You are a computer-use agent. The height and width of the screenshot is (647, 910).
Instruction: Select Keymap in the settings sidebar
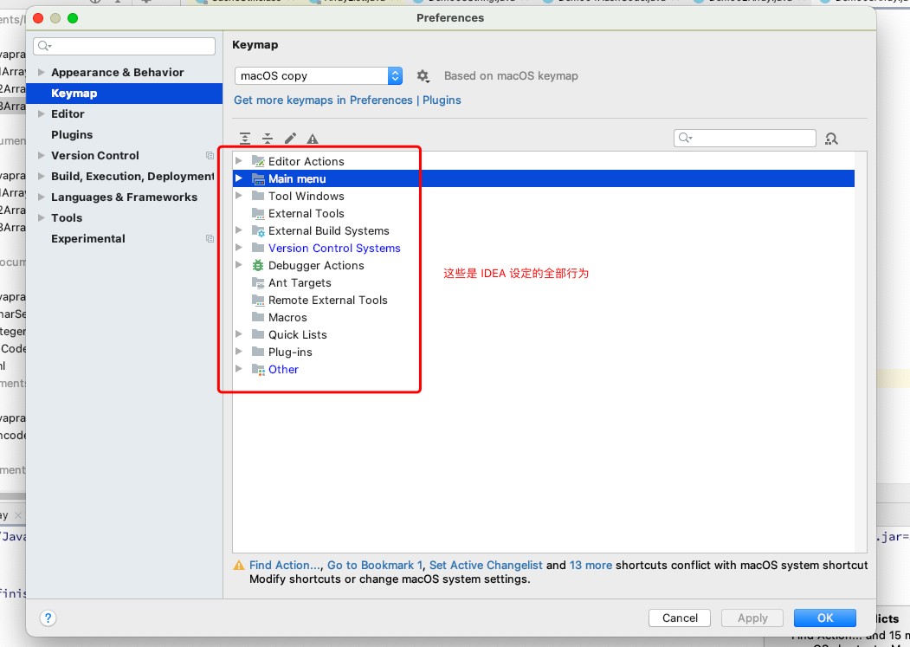(x=125, y=94)
